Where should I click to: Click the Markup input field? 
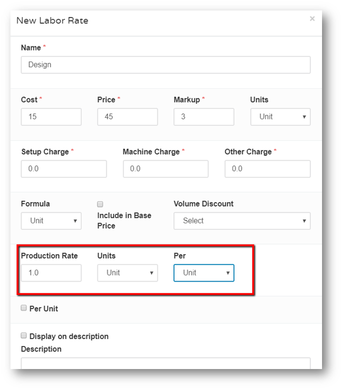coord(204,117)
